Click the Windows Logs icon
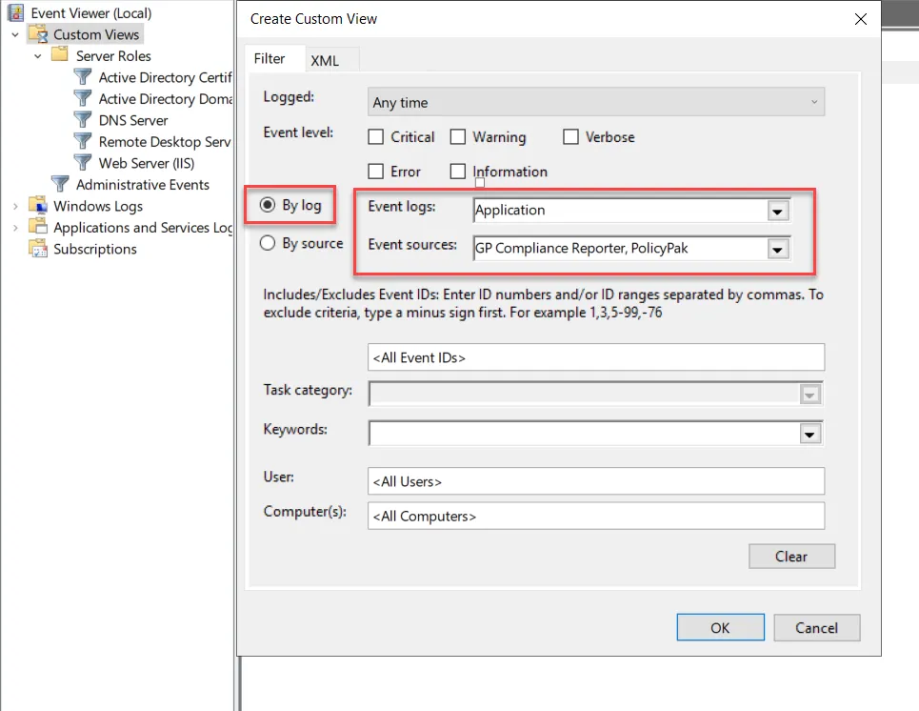 (36, 205)
